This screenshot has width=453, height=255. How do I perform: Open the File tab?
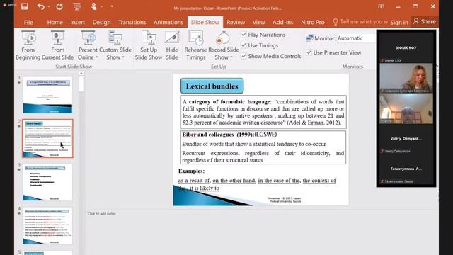(x=28, y=22)
